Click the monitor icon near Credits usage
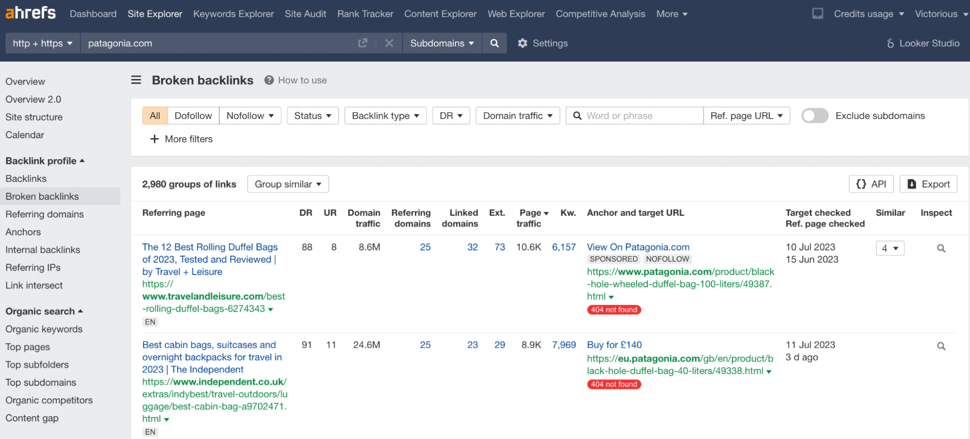 click(818, 14)
